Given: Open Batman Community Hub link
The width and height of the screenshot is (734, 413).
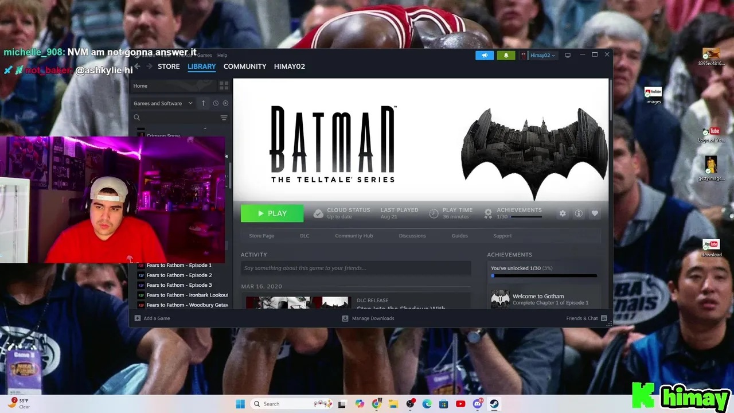Looking at the screenshot, I should (354, 236).
